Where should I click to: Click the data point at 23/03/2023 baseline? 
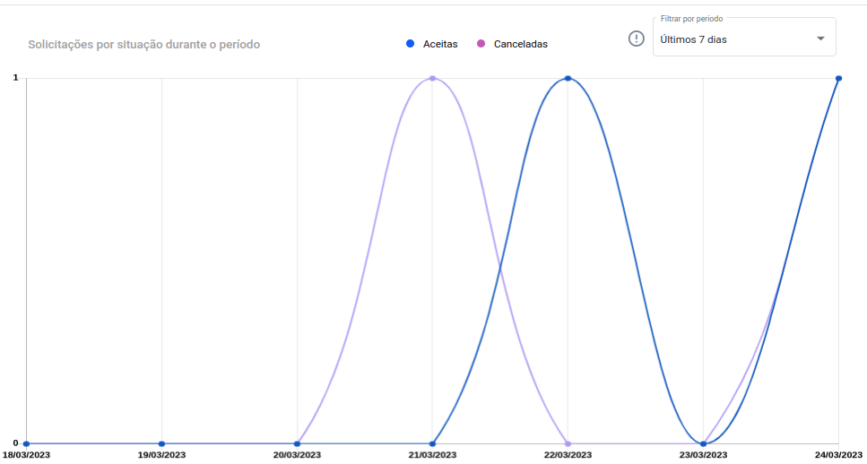pos(703,443)
